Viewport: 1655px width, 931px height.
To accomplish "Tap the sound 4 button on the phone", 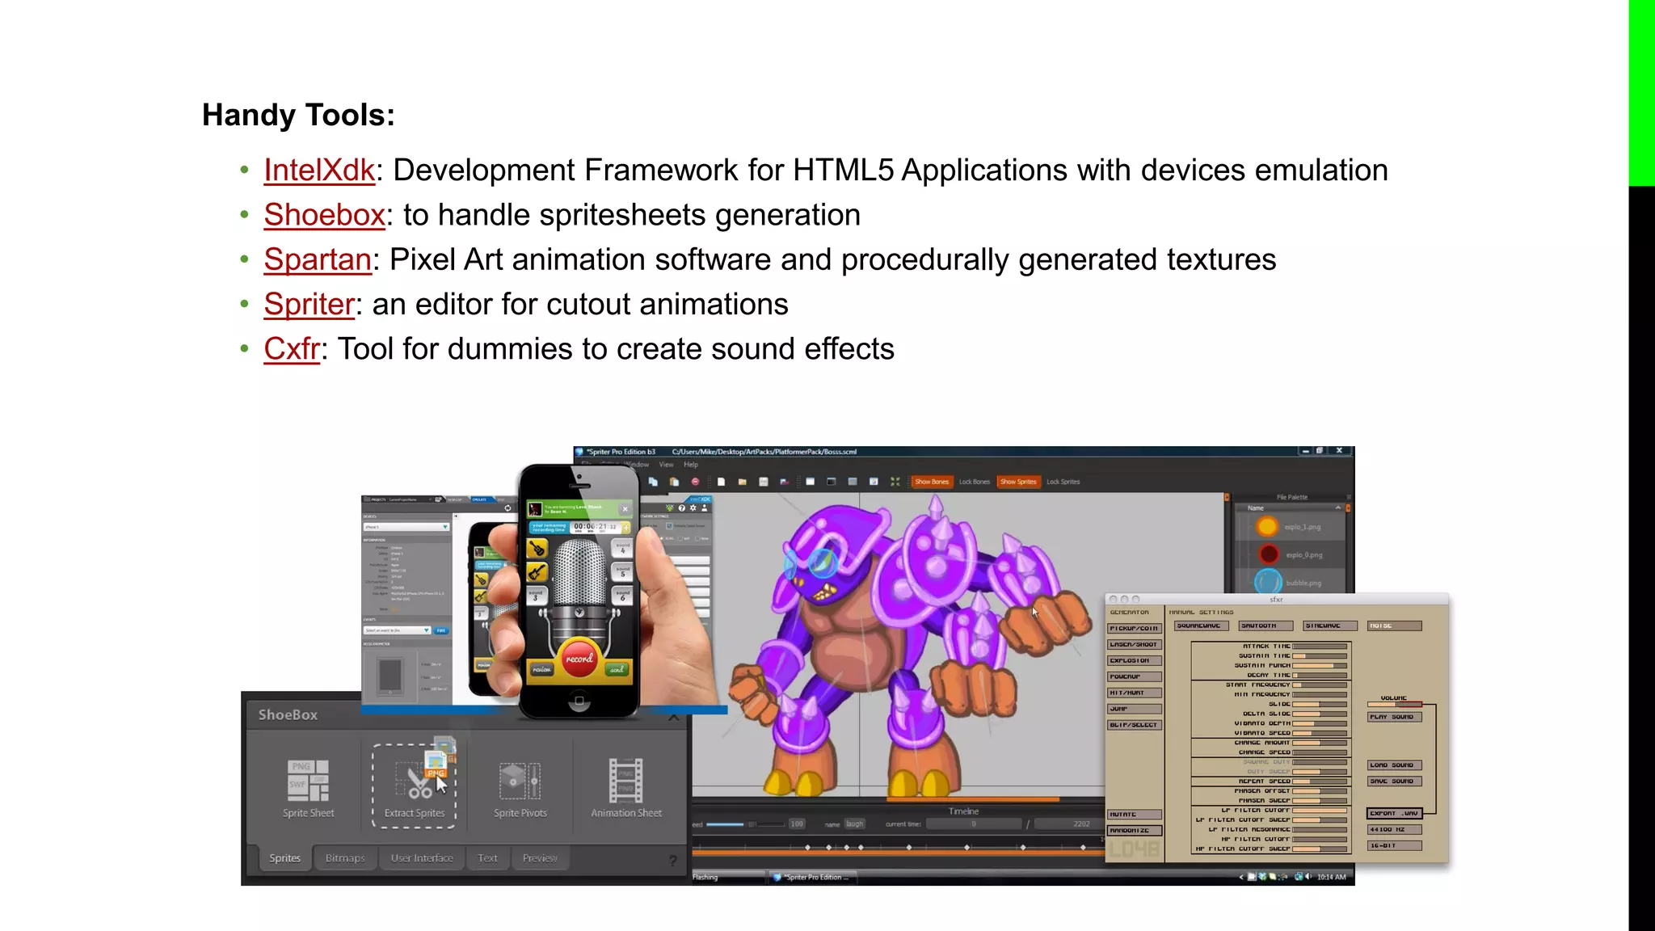I will click(623, 548).
